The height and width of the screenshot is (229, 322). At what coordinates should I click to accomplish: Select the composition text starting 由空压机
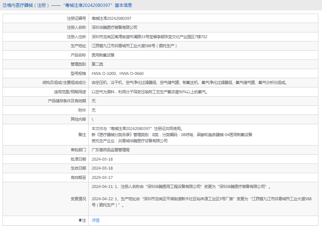[x=190, y=82]
